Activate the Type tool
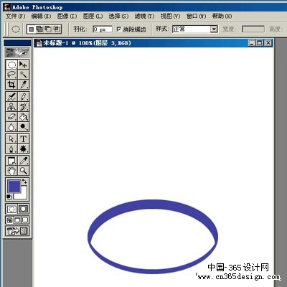Image resolution: width=287 pixels, height=287 pixels. 24,138
